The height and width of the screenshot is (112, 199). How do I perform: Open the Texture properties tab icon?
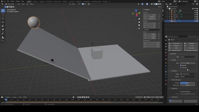point(166,84)
